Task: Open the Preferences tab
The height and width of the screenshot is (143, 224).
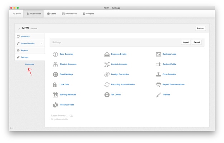Action: tap(69, 14)
